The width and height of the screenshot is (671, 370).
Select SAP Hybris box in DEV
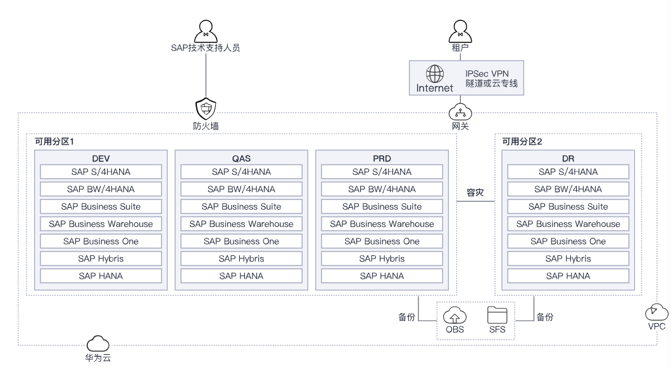[x=101, y=258]
